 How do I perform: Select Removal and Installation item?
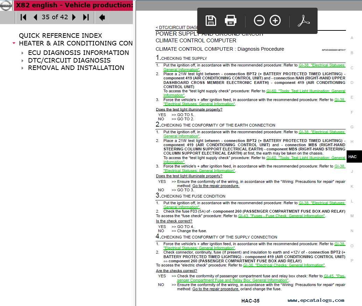(x=76, y=67)
